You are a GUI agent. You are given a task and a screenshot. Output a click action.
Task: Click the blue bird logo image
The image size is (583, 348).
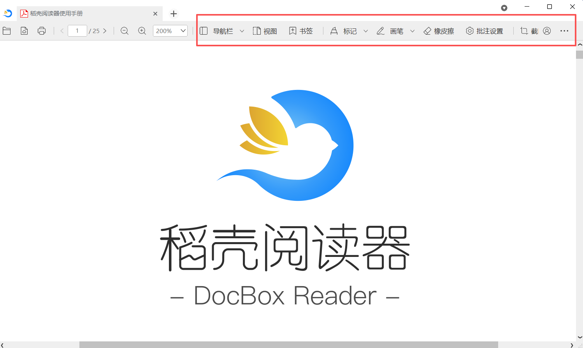click(x=285, y=145)
